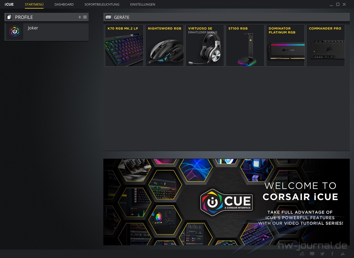This screenshot has height=258, width=354.
Task: Open the Dashboard tab
Action: 64,4
